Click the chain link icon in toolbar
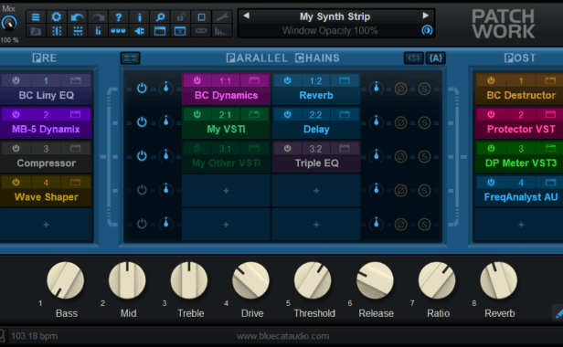563x347 pixels. coord(201,31)
